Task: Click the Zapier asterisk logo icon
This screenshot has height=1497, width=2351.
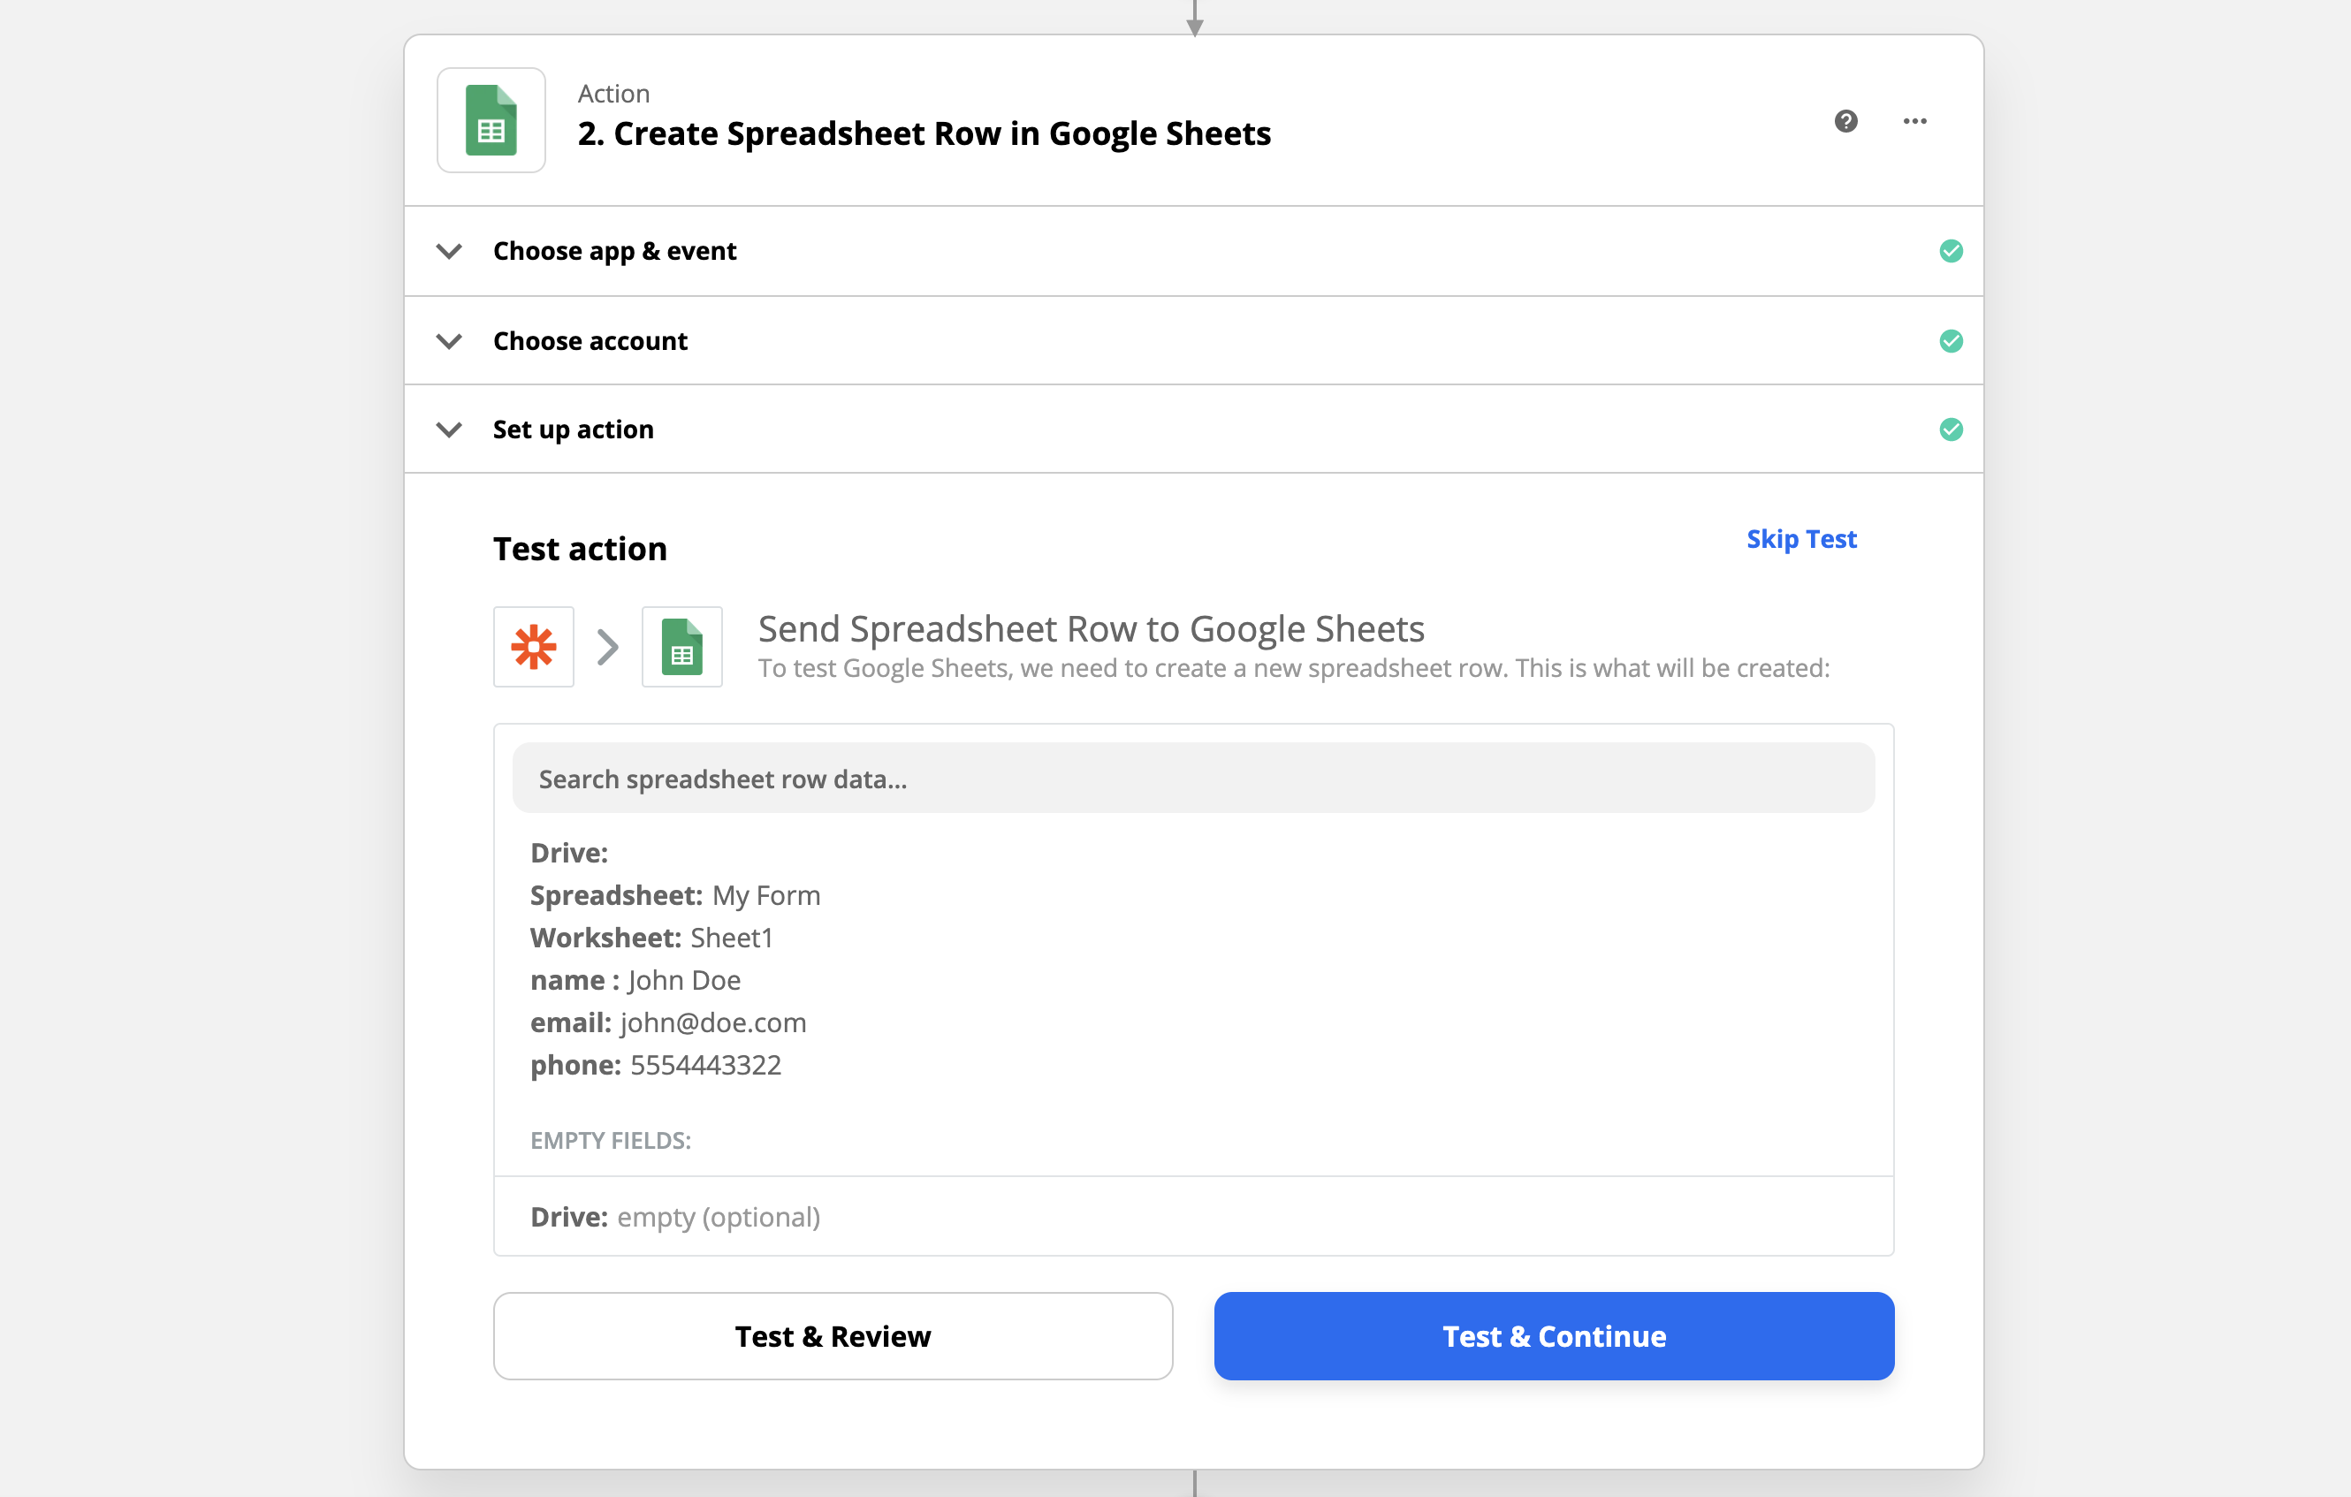Action: [534, 647]
